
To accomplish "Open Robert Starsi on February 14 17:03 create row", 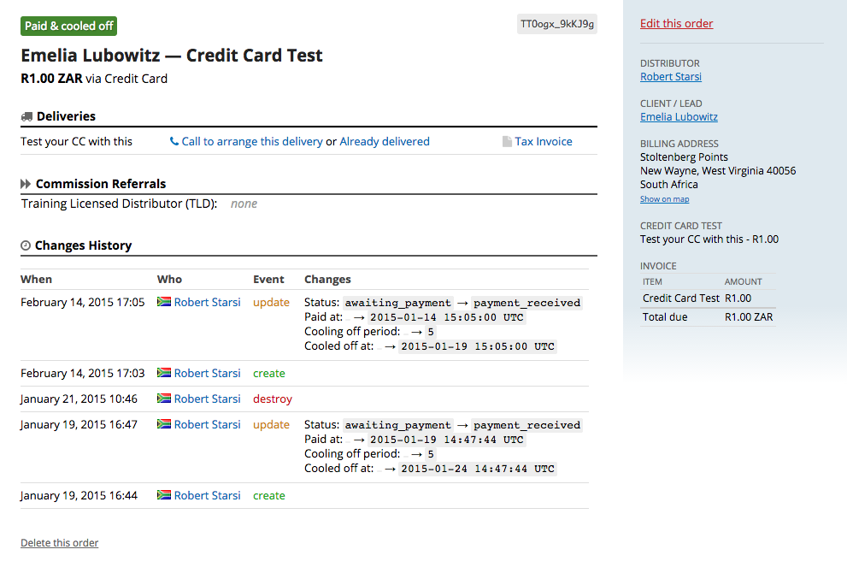I will [208, 373].
